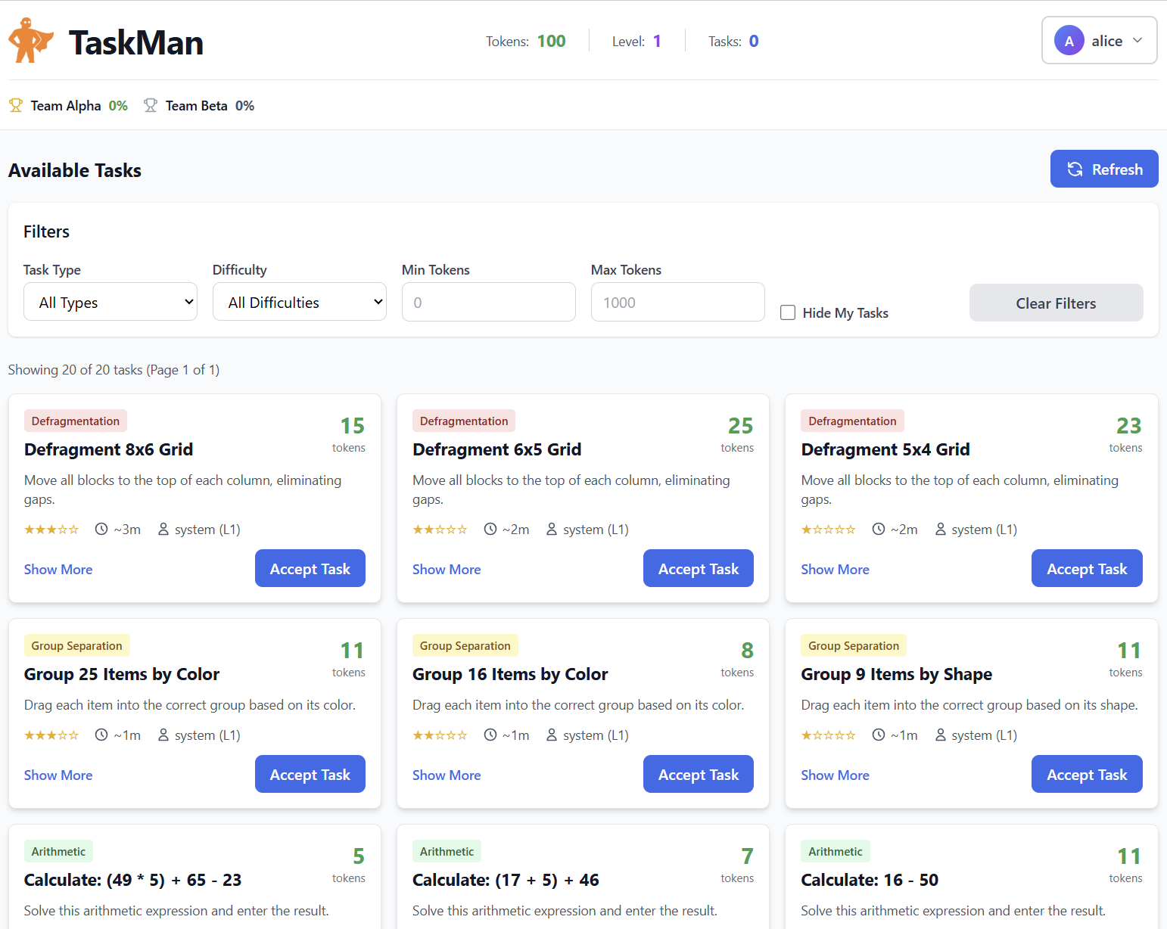The height and width of the screenshot is (929, 1167).
Task: Click the gold Team Alpha trophy icon
Action: [16, 106]
